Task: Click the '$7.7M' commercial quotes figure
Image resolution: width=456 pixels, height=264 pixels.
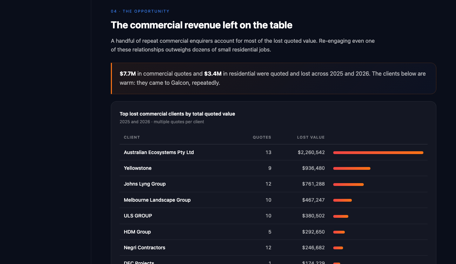Action: 128,74
